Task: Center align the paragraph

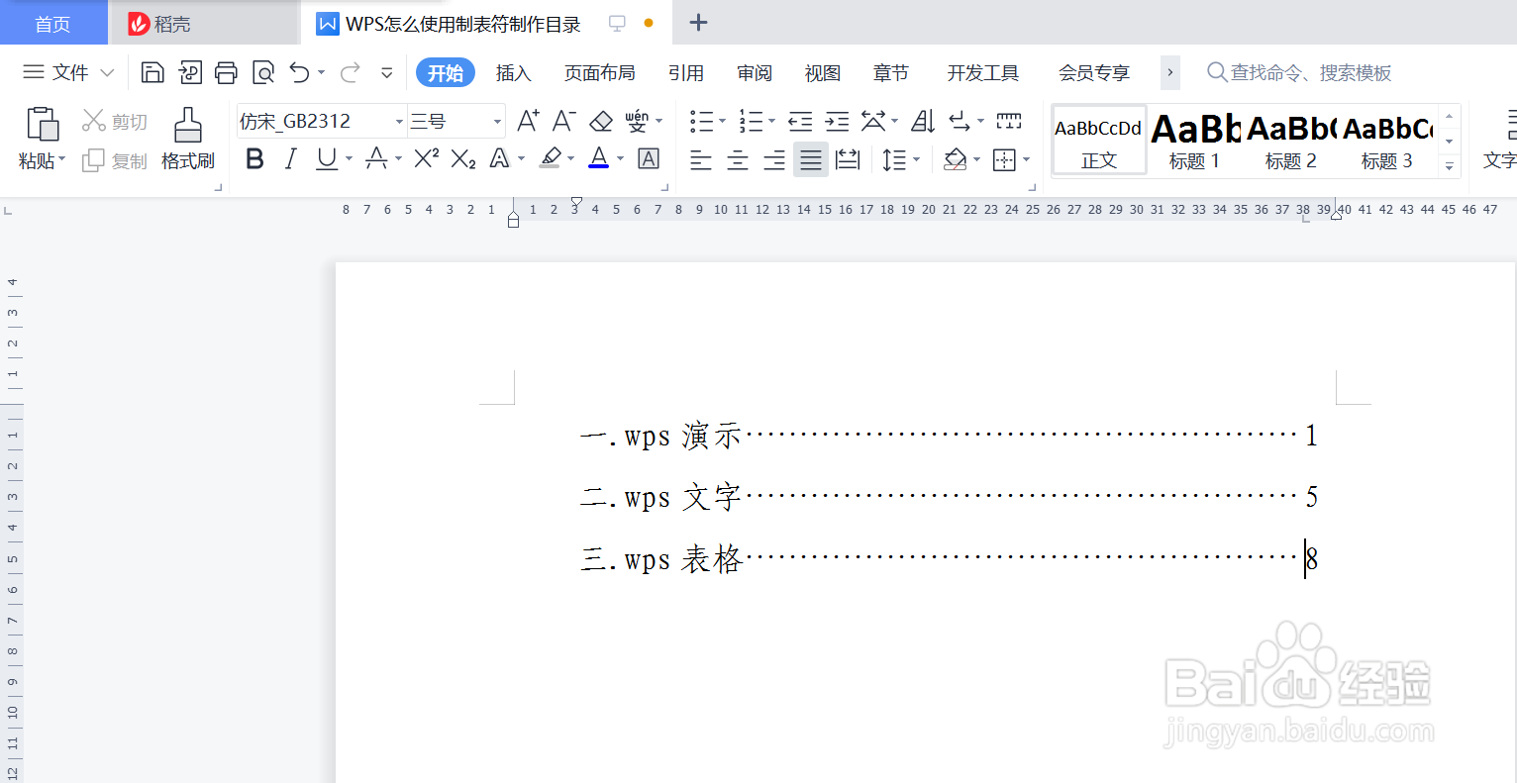Action: pyautogui.click(x=738, y=159)
